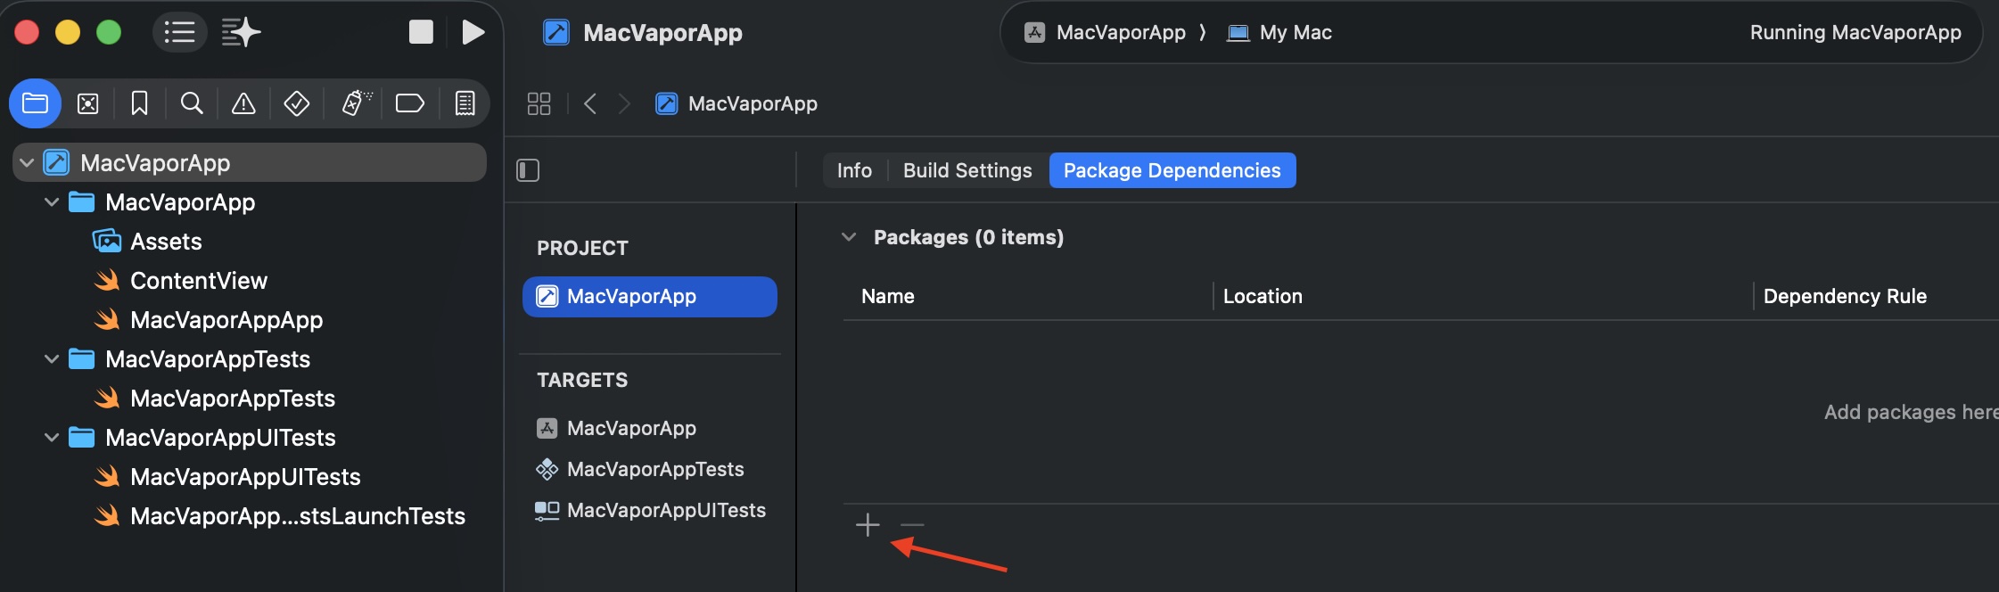
Task: Open the ContentView swift file
Action: click(198, 281)
